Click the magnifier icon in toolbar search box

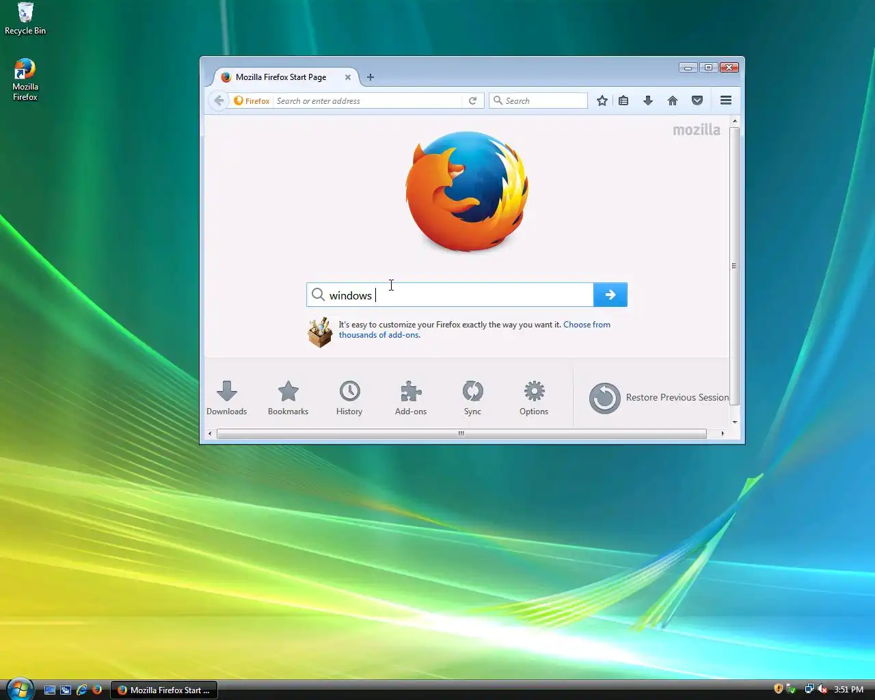click(498, 100)
